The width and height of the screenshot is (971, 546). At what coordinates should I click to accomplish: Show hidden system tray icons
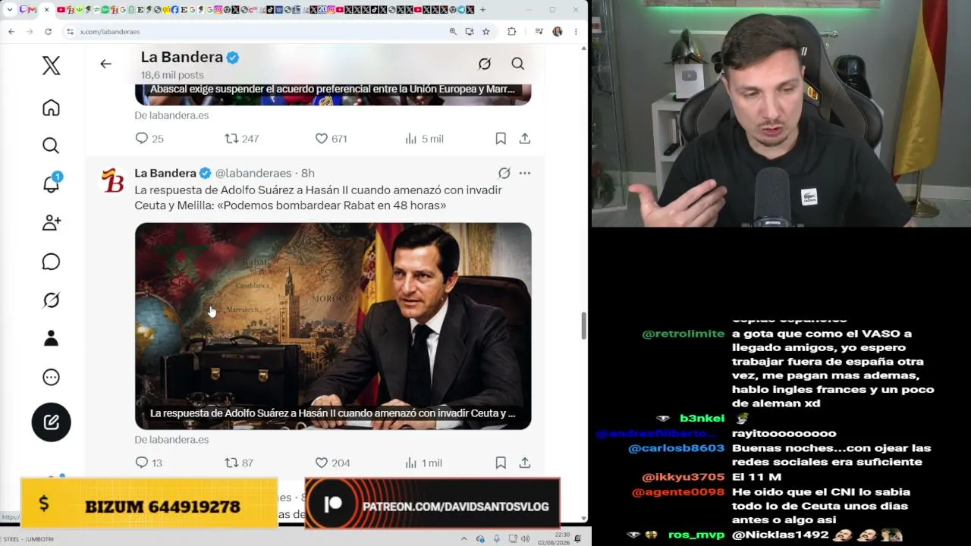pos(464,538)
